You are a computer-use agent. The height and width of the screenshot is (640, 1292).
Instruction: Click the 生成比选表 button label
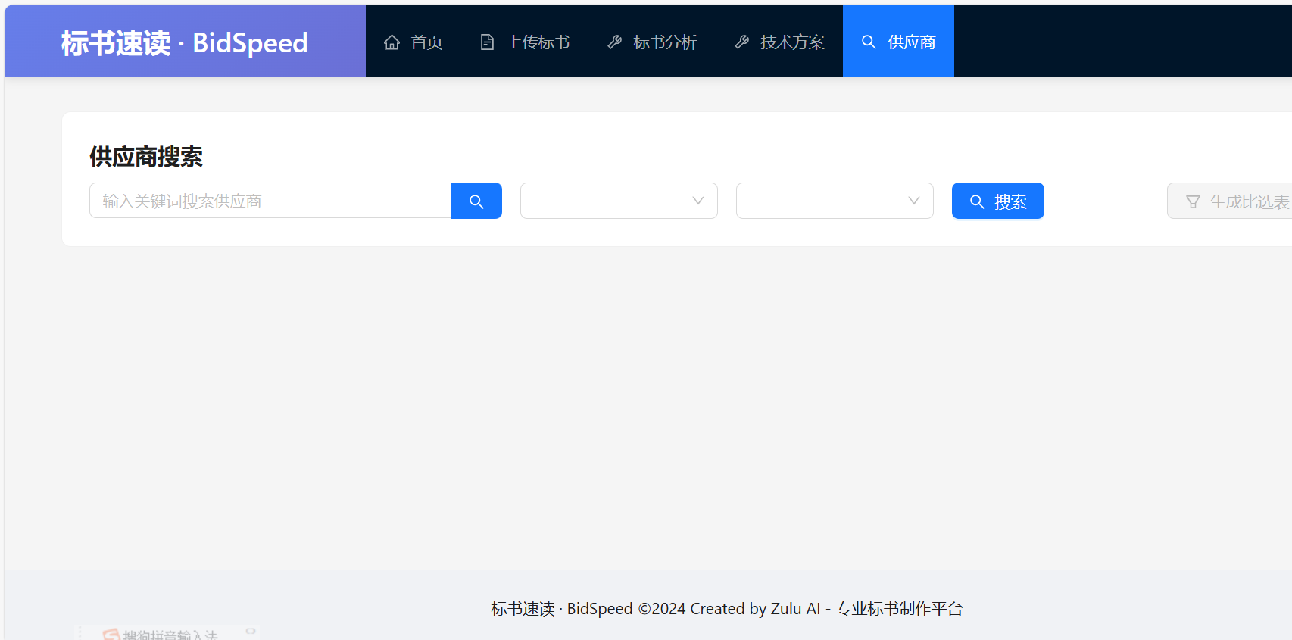[x=1249, y=201]
